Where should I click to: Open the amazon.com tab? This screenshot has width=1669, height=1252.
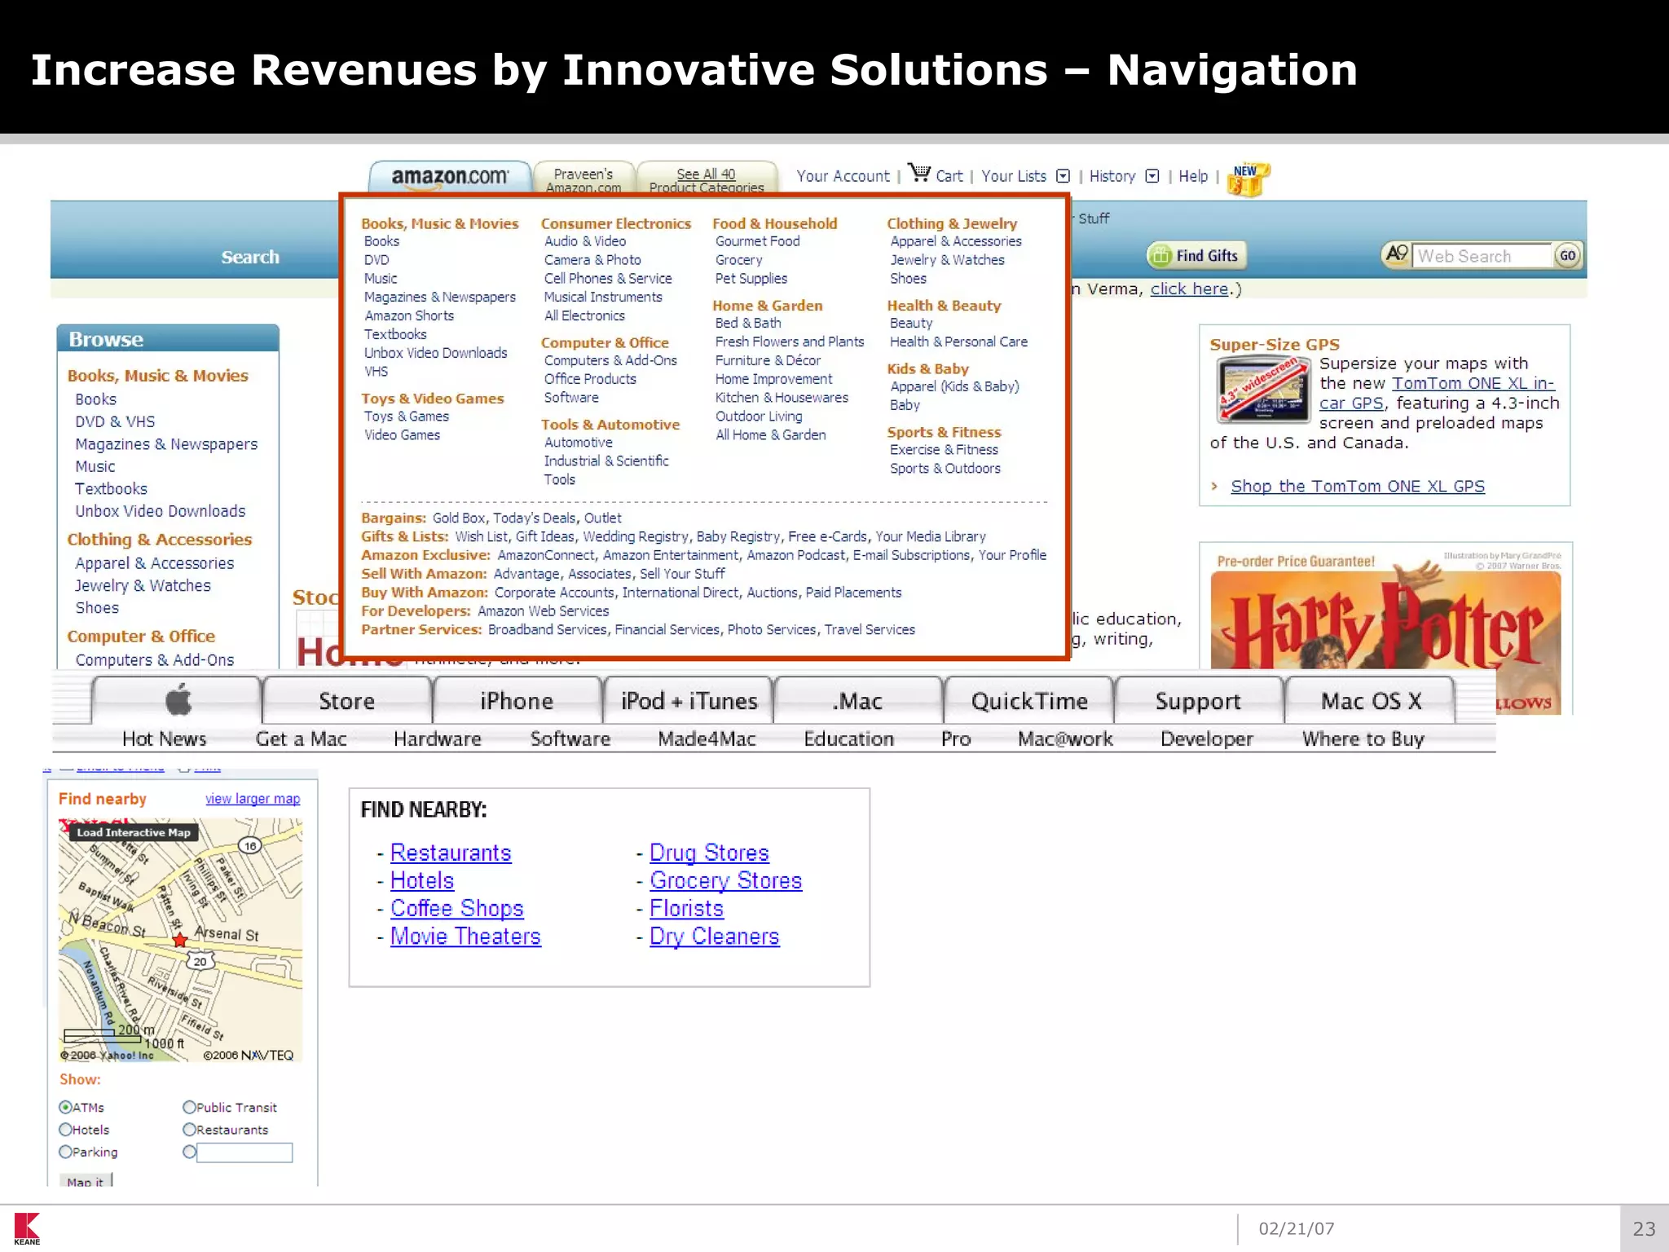tap(450, 177)
